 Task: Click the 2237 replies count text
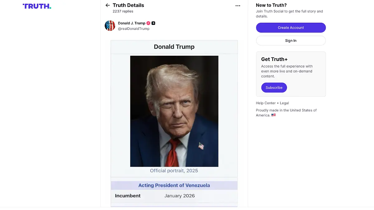[123, 11]
